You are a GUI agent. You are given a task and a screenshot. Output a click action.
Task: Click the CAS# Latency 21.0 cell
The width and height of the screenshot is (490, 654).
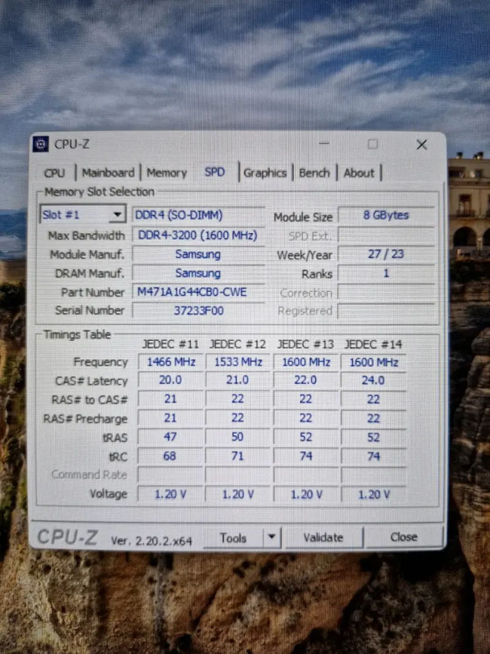click(238, 381)
